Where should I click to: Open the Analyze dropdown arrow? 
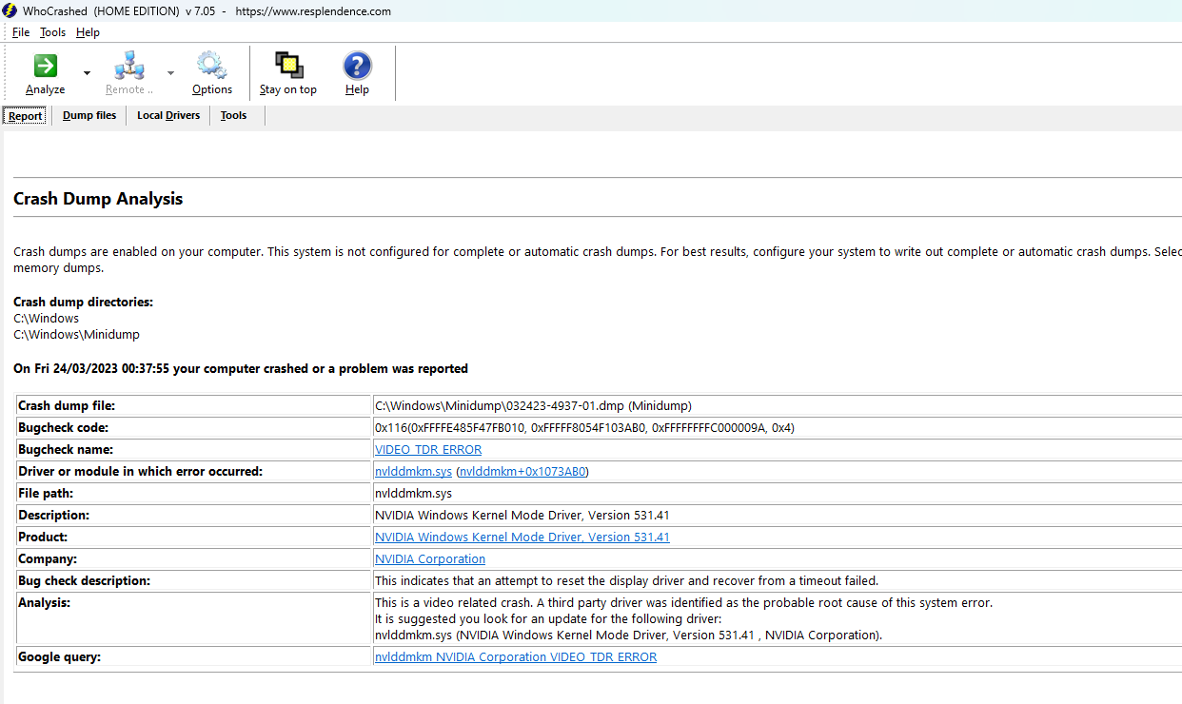coord(87,73)
